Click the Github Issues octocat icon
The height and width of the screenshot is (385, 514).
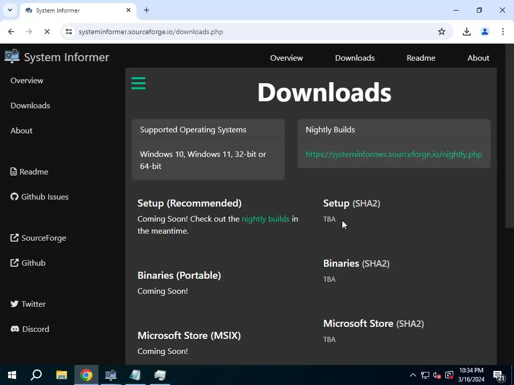(x=14, y=197)
